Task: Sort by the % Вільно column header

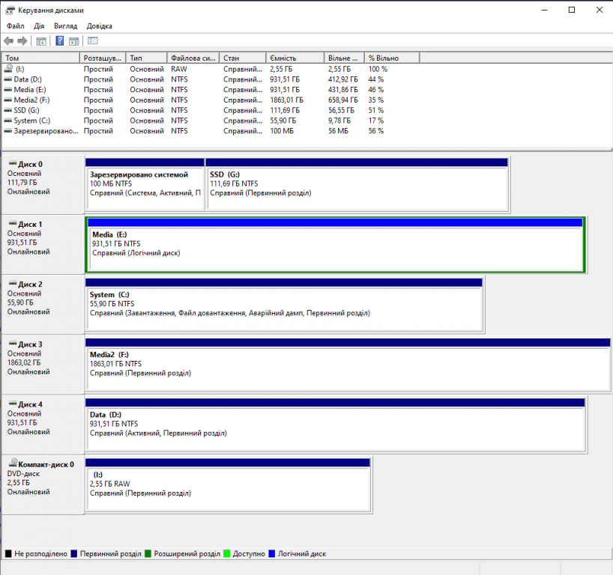Action: [392, 58]
